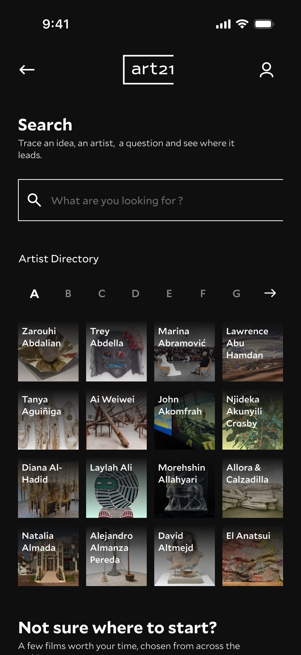View Njideka Akunyili Crosby tile
The height and width of the screenshot is (655, 301).
[x=253, y=419]
